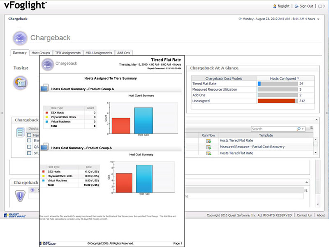Click the red ESX Hosts count bar
Screen dimensions: 329x247
(x=121, y=126)
